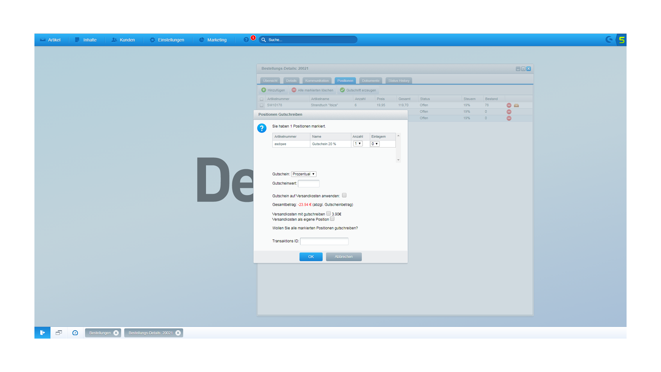The width and height of the screenshot is (661, 372).
Task: Delete the SW10178 Strandtuch position
Action: pos(509,105)
